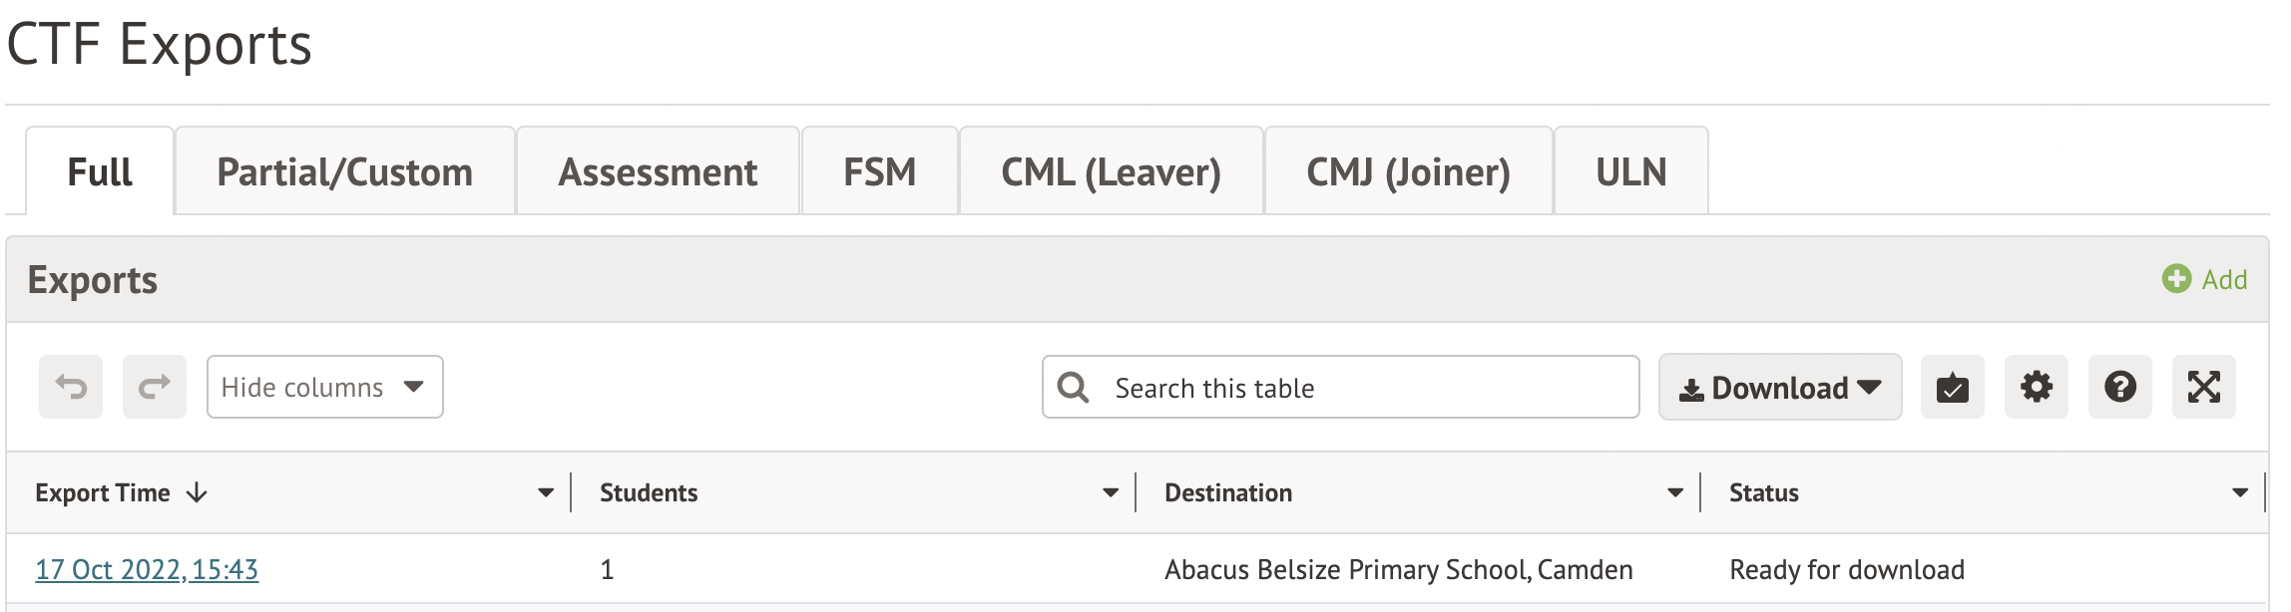
Task: Click the redo arrow icon
Action: click(155, 387)
